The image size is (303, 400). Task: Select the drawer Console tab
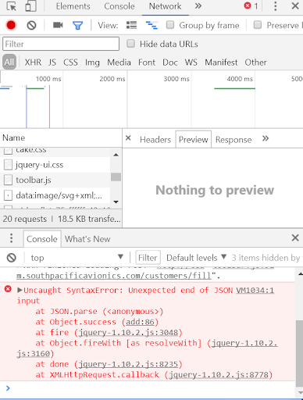[x=42, y=239]
